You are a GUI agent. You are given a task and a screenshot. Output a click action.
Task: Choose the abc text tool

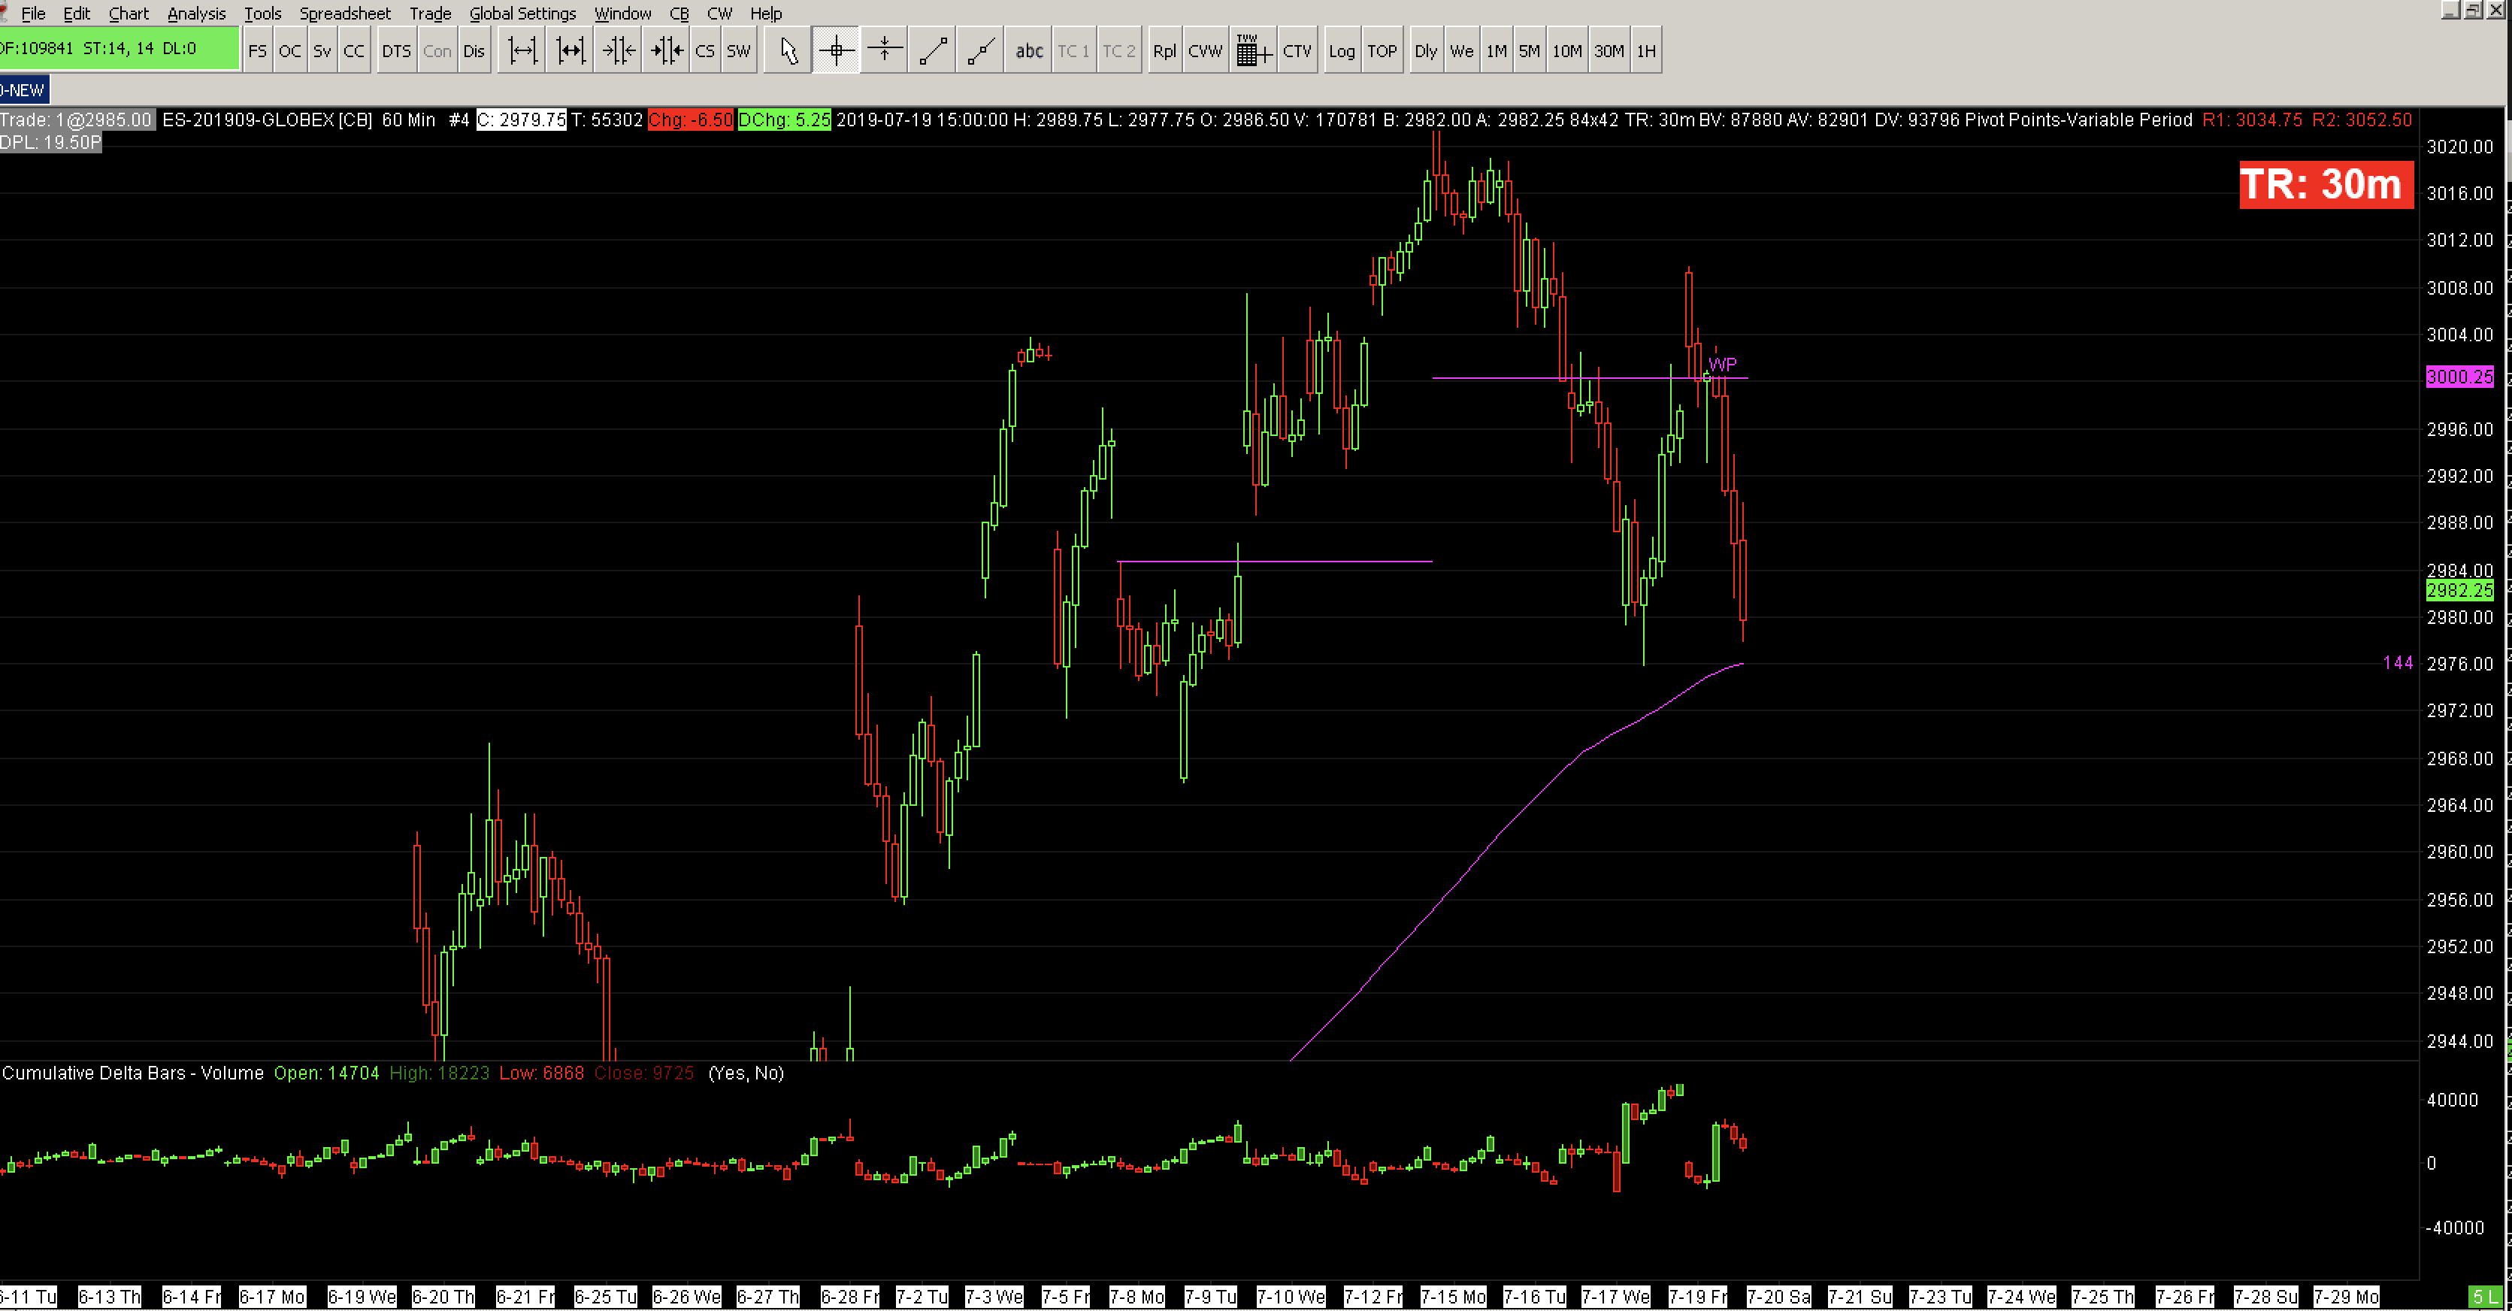click(x=1029, y=50)
